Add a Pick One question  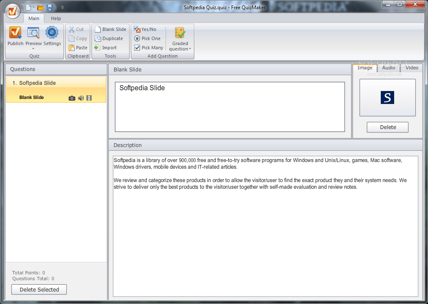(x=147, y=38)
